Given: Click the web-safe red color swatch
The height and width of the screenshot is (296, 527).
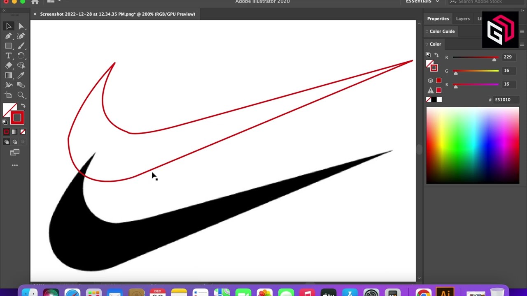Looking at the screenshot, I should pyautogui.click(x=438, y=81).
